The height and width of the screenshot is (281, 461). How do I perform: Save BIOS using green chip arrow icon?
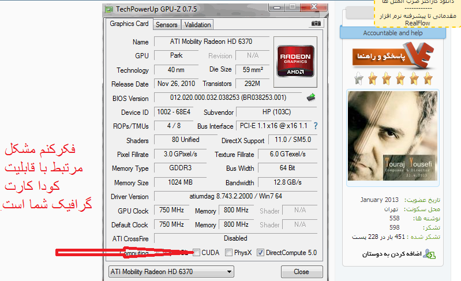311,98
